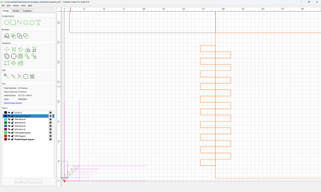The image size is (321, 192).
Task: Choose the Text creation tool
Action: [x=39, y=22]
